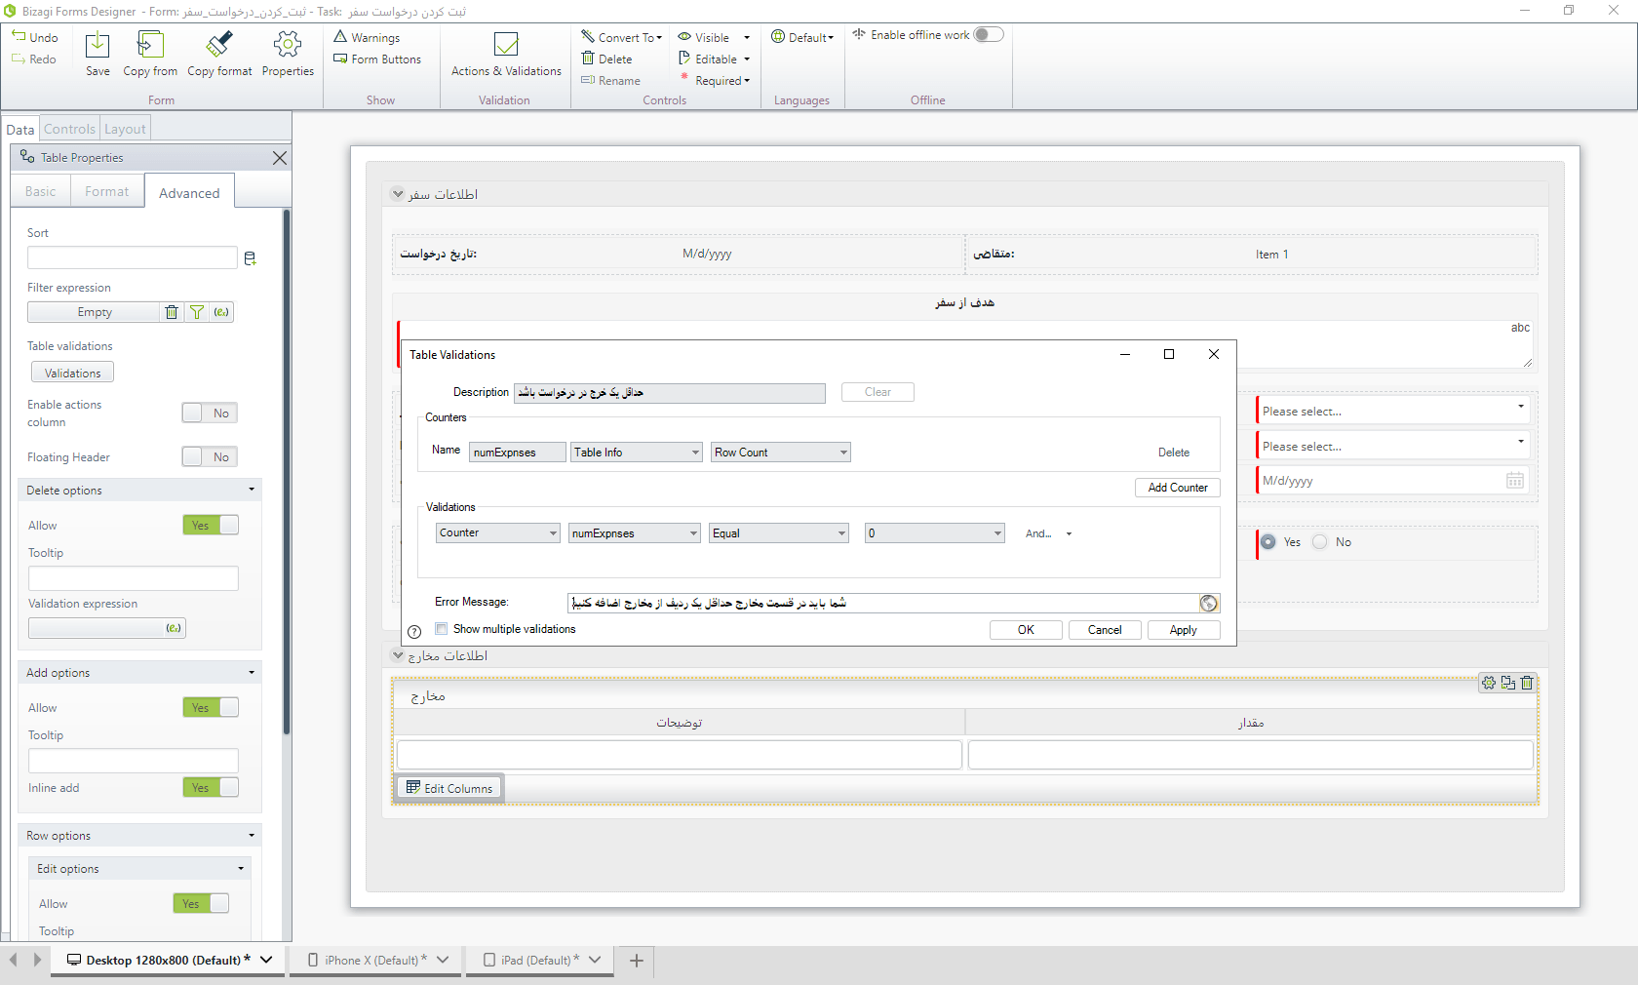Click the Apply button
This screenshot has width=1638, height=985.
1184,630
